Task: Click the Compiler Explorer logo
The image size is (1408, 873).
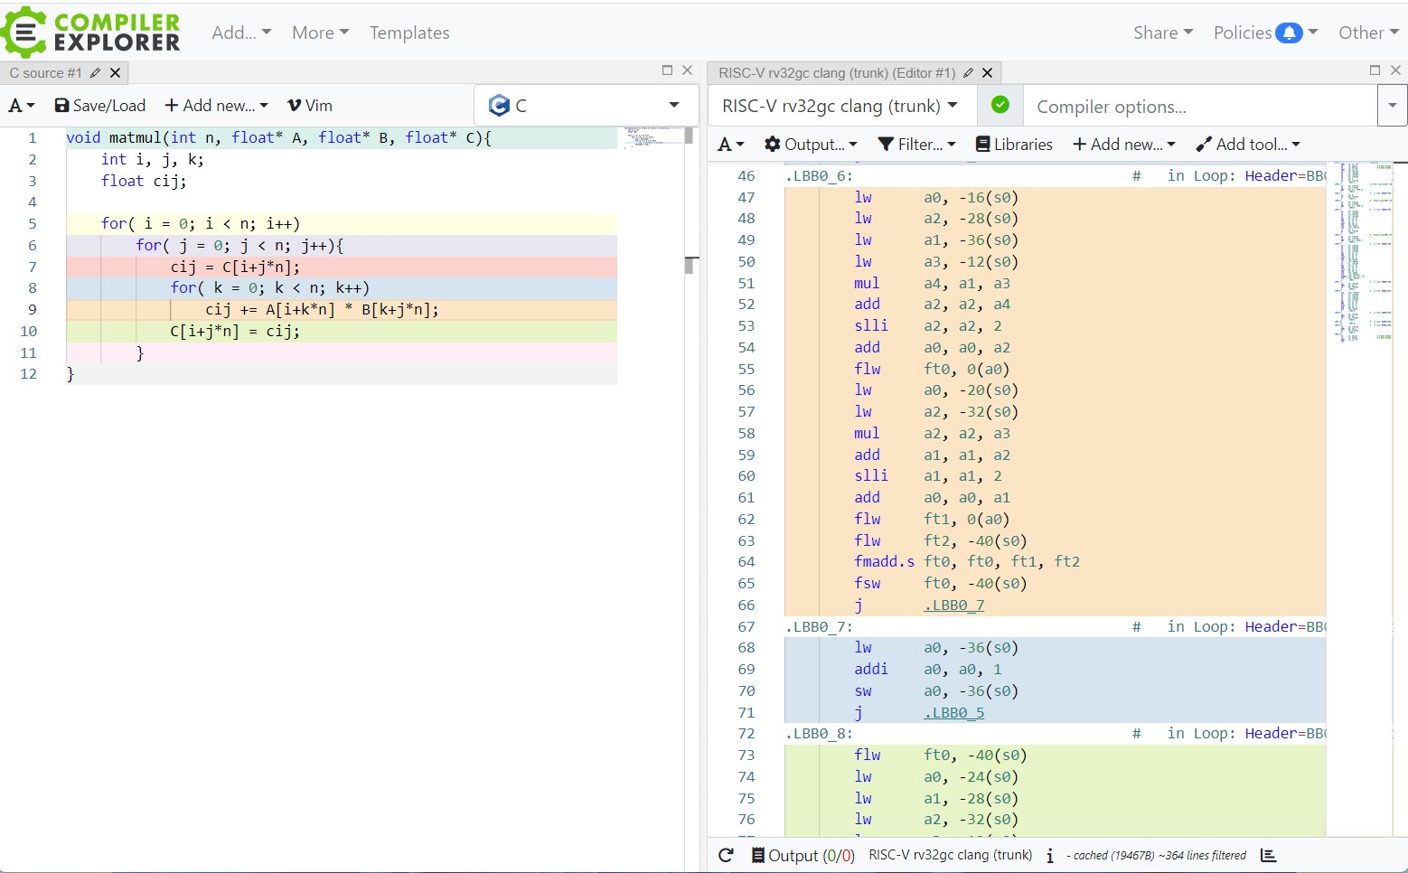Action: [x=90, y=33]
